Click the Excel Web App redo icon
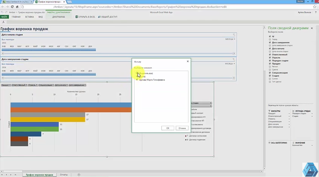 6,12
